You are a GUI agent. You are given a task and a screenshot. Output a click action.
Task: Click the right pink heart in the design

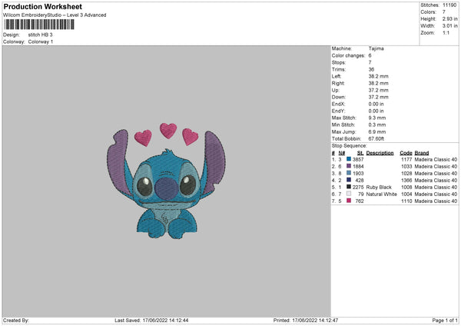point(190,137)
